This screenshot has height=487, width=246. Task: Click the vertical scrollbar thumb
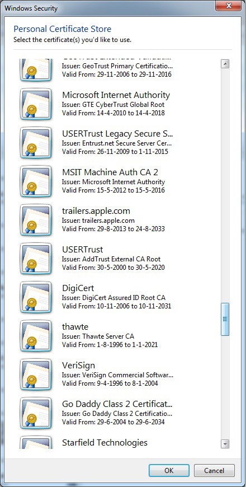pos(225,319)
